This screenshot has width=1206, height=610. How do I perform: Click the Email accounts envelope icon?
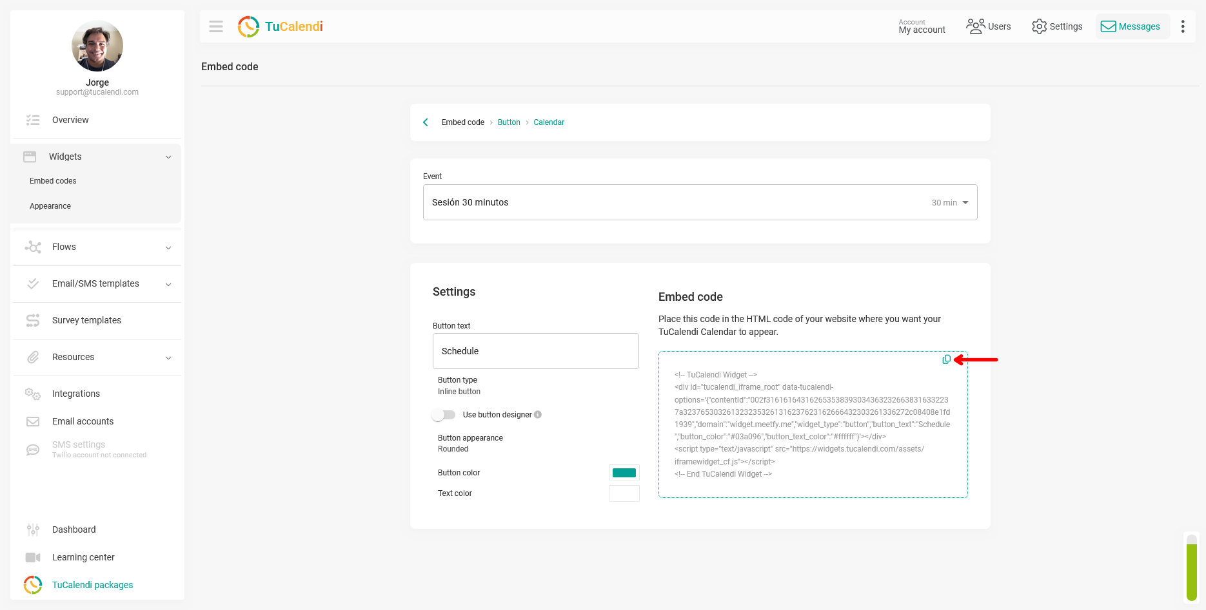coord(33,421)
